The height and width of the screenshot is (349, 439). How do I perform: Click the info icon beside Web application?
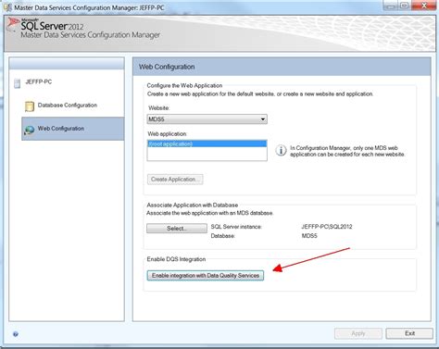(x=281, y=151)
